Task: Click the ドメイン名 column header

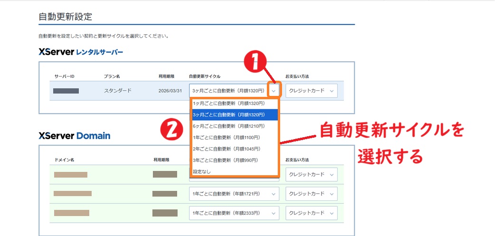Action: pyautogui.click(x=64, y=160)
